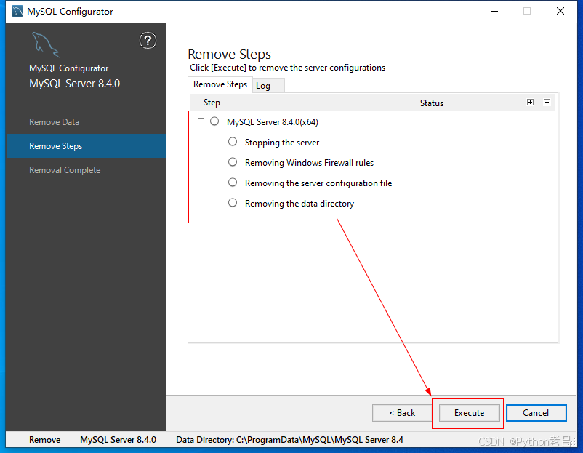Select the Removing the data directory text
Viewport: 583px width, 453px height.
[299, 204]
